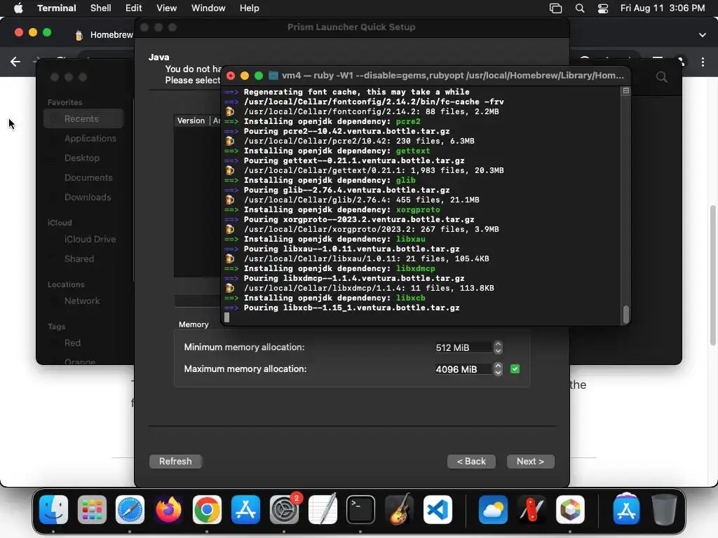718x538 pixels.
Task: Launch Firefox from the Dock
Action: point(168,510)
